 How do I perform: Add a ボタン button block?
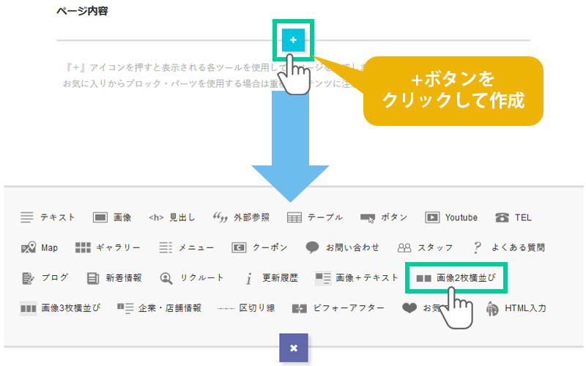click(x=384, y=217)
